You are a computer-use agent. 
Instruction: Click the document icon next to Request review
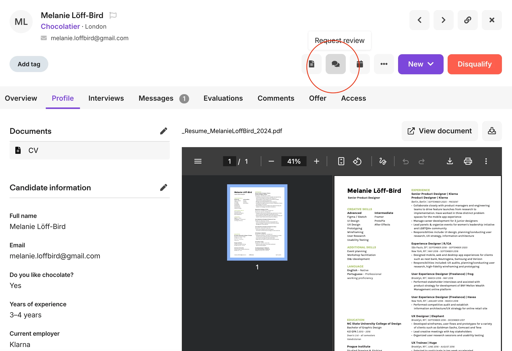(312, 64)
